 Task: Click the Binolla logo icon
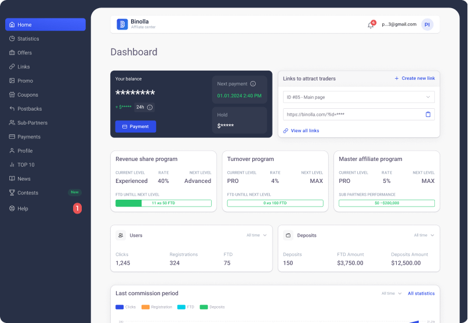coord(122,24)
